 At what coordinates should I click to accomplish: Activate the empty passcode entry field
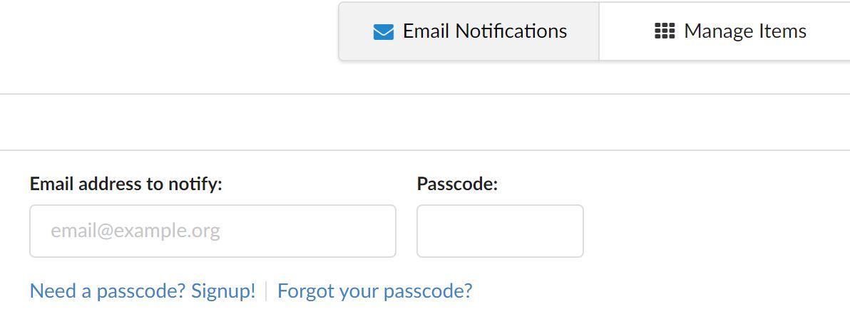pos(500,231)
